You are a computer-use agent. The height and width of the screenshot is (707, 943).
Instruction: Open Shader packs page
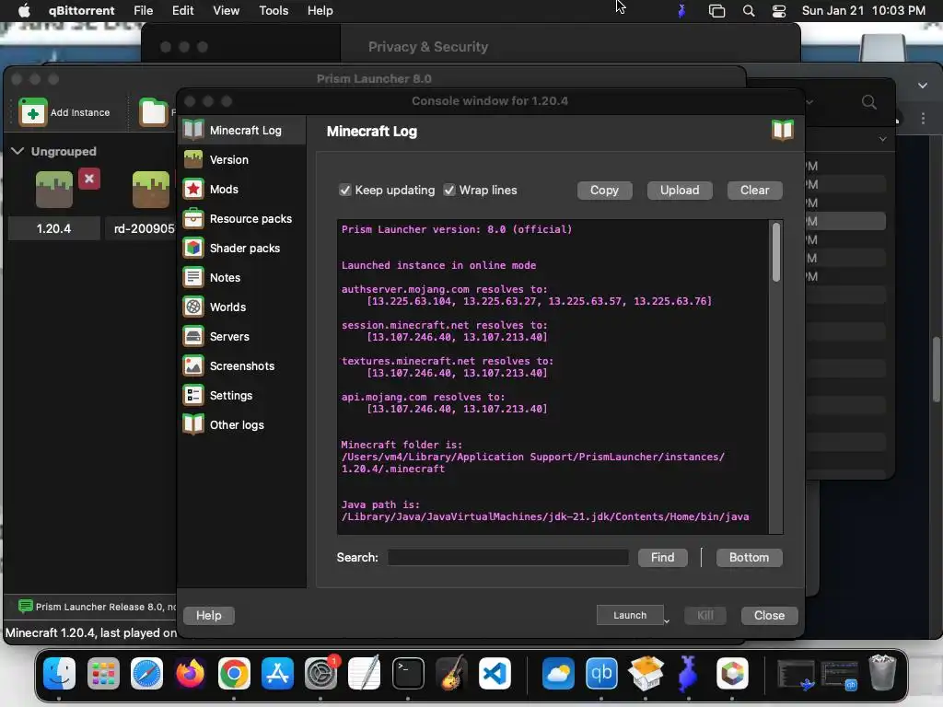pyautogui.click(x=242, y=249)
